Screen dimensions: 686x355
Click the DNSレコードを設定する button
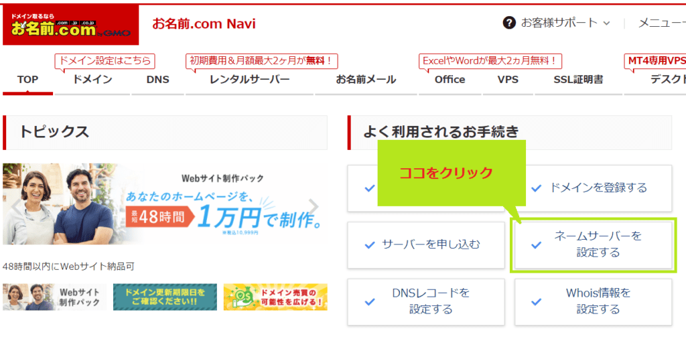pyautogui.click(x=426, y=302)
